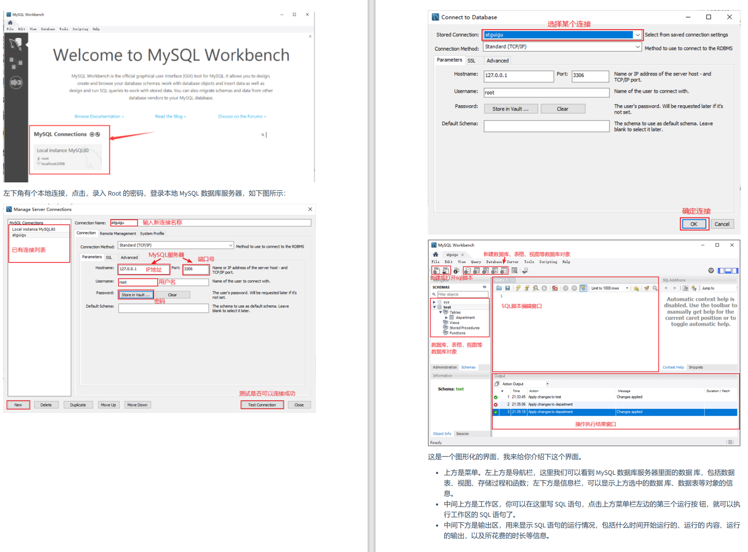
Task: Select the create new schema icon
Action: pos(466,271)
